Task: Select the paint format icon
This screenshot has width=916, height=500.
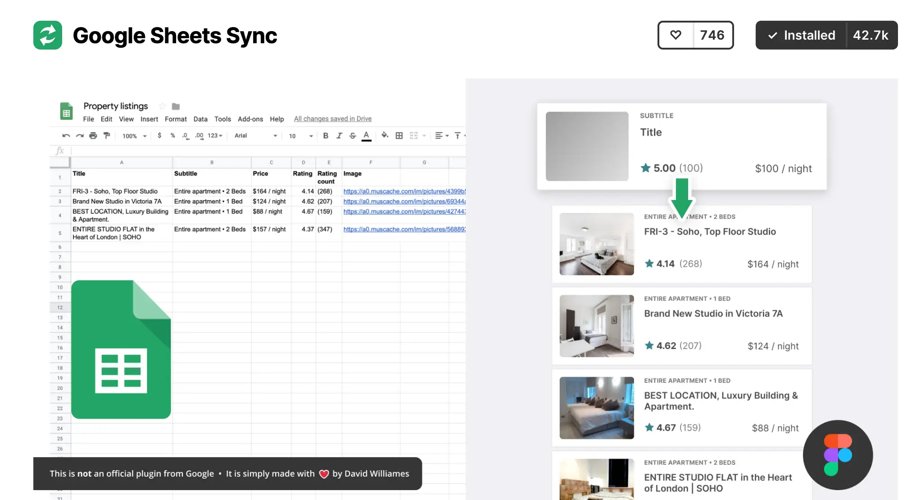Action: coord(107,136)
